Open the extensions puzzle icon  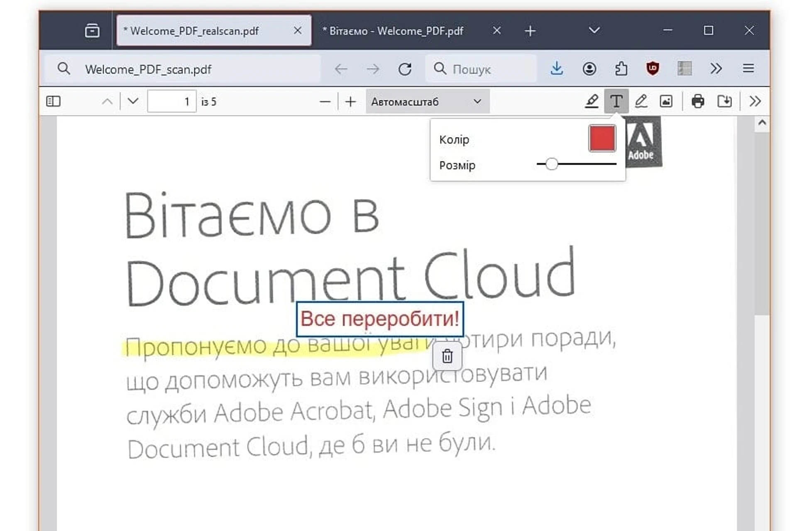pos(621,68)
